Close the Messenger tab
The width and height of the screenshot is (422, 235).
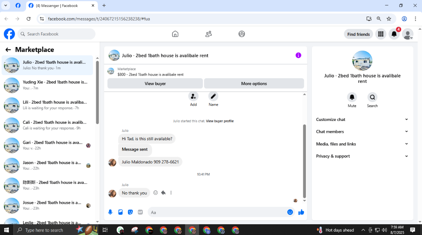[93, 5]
